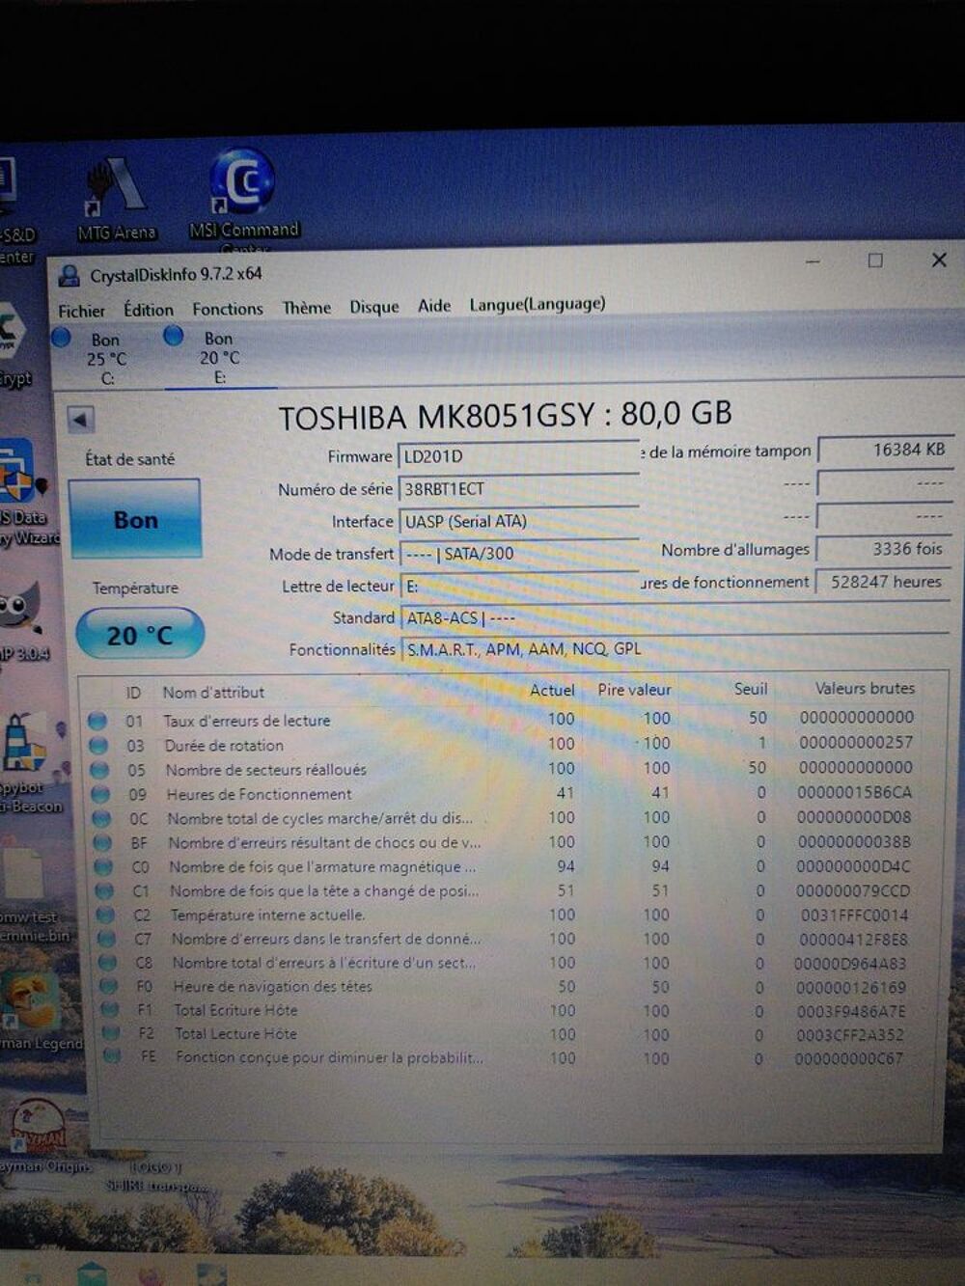The height and width of the screenshot is (1286, 965).
Task: Click the status dot for attribute FE
Action: pos(112,1056)
